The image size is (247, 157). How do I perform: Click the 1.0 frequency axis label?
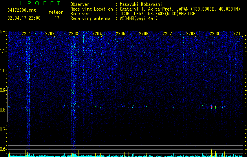coord(4,71)
